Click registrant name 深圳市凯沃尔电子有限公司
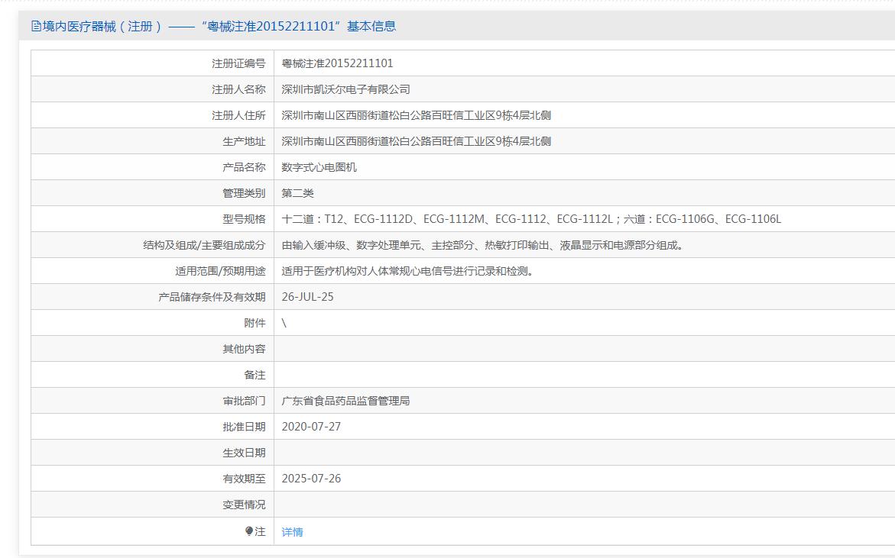The width and height of the screenshot is (895, 558). [346, 89]
